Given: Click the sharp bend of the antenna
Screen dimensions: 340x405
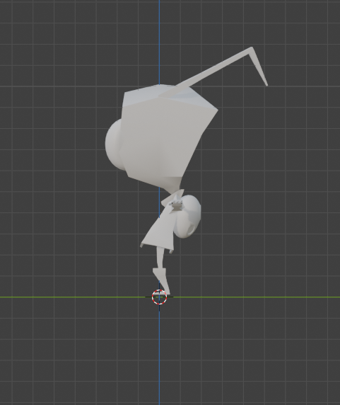Looking at the screenshot, I should (252, 50).
